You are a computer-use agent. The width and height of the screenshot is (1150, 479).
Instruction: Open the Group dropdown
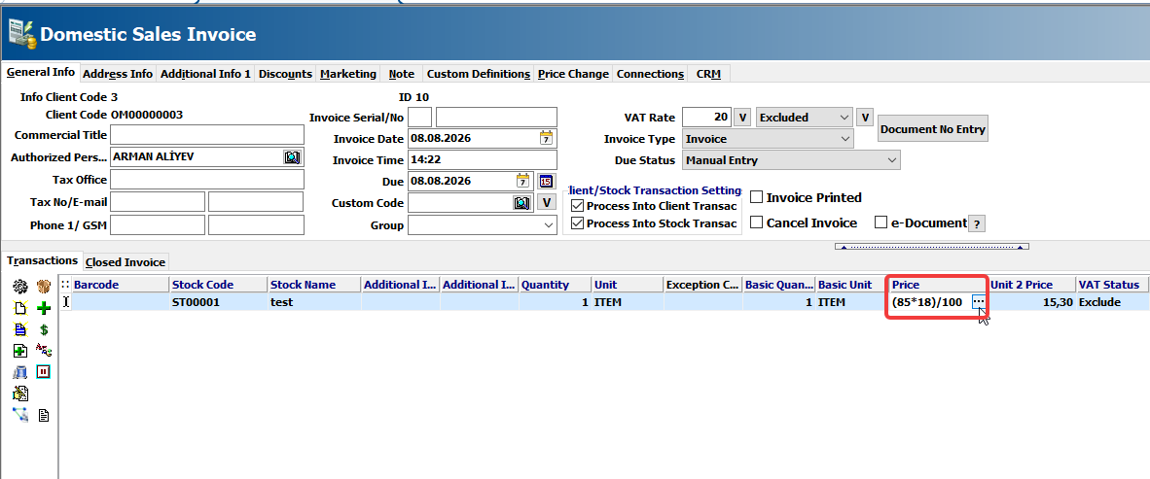[483, 225]
